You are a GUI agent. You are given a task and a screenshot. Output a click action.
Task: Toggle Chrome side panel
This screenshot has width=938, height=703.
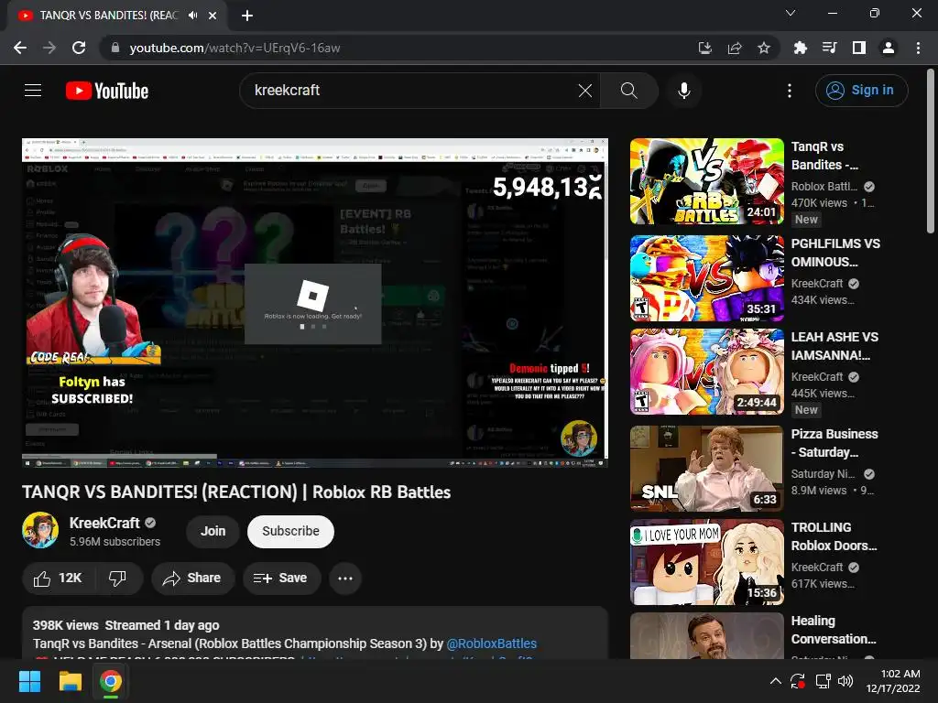(x=859, y=48)
